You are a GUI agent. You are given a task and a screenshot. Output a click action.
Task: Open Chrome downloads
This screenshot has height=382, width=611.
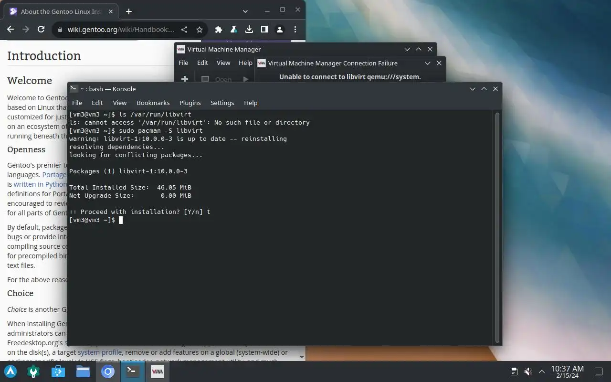(x=249, y=30)
